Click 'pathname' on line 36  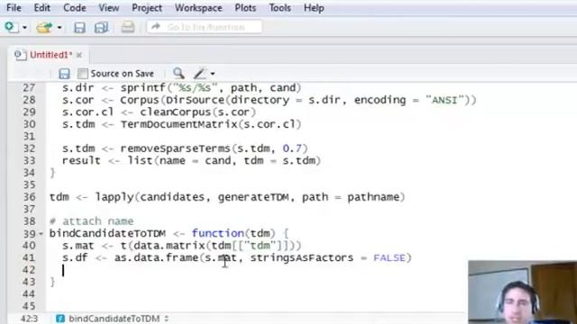(x=373, y=197)
